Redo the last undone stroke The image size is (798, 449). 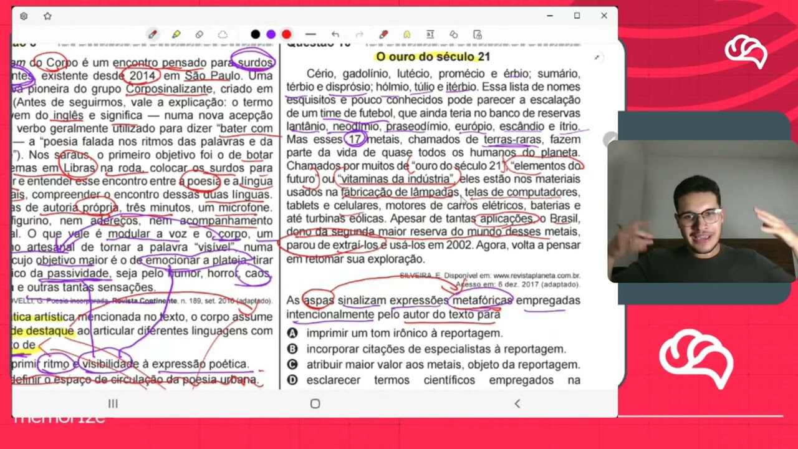point(359,34)
